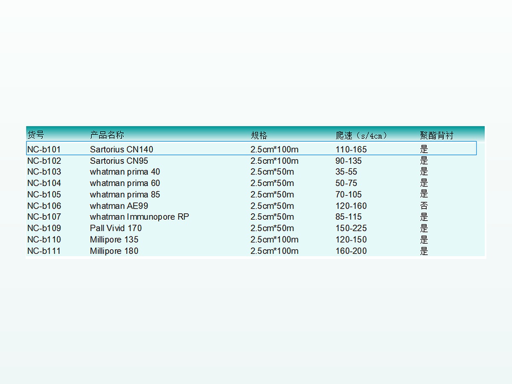512x384 pixels.
Task: Click product name Sartorius CN140
Action: [122, 149]
